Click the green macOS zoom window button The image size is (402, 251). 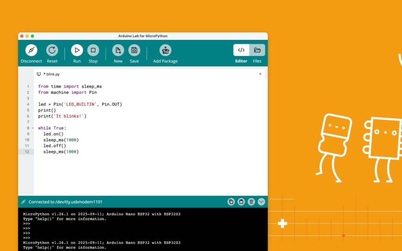tap(33, 36)
